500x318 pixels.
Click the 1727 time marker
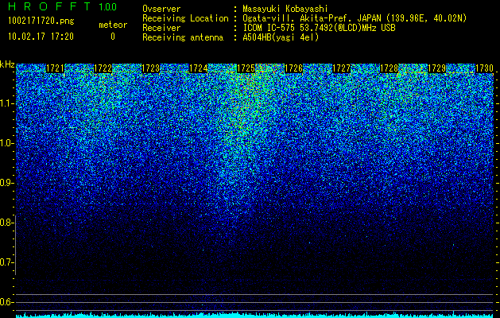click(x=341, y=68)
